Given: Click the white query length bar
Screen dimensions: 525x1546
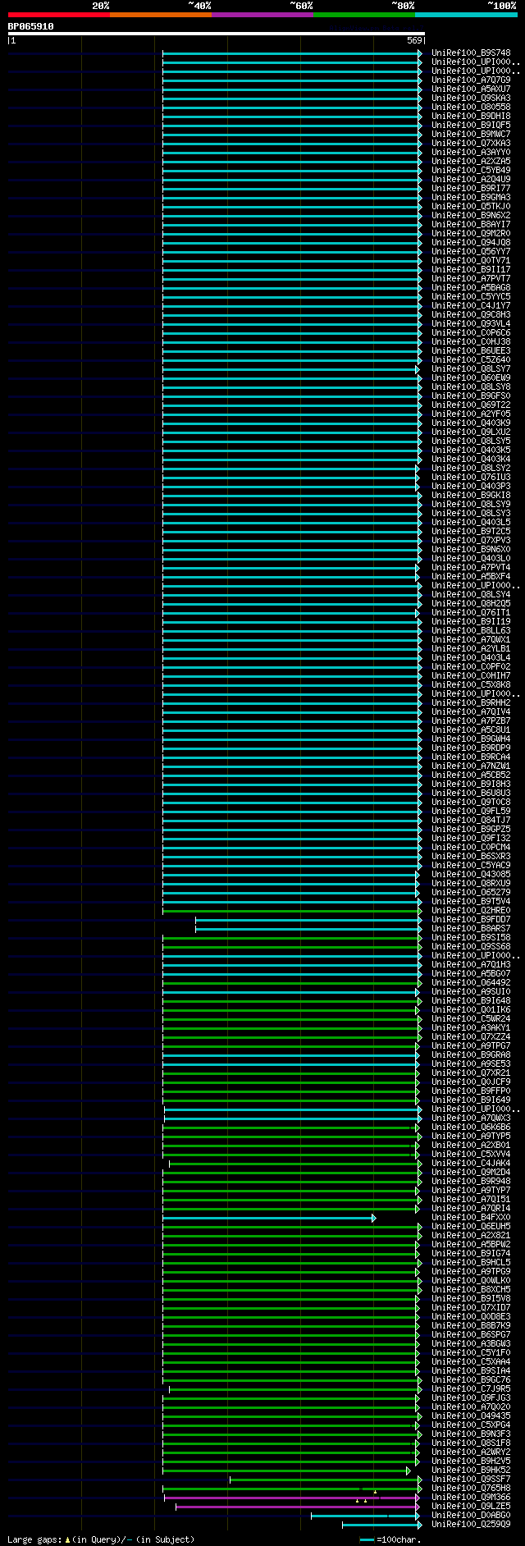Looking at the screenshot, I should (x=217, y=34).
